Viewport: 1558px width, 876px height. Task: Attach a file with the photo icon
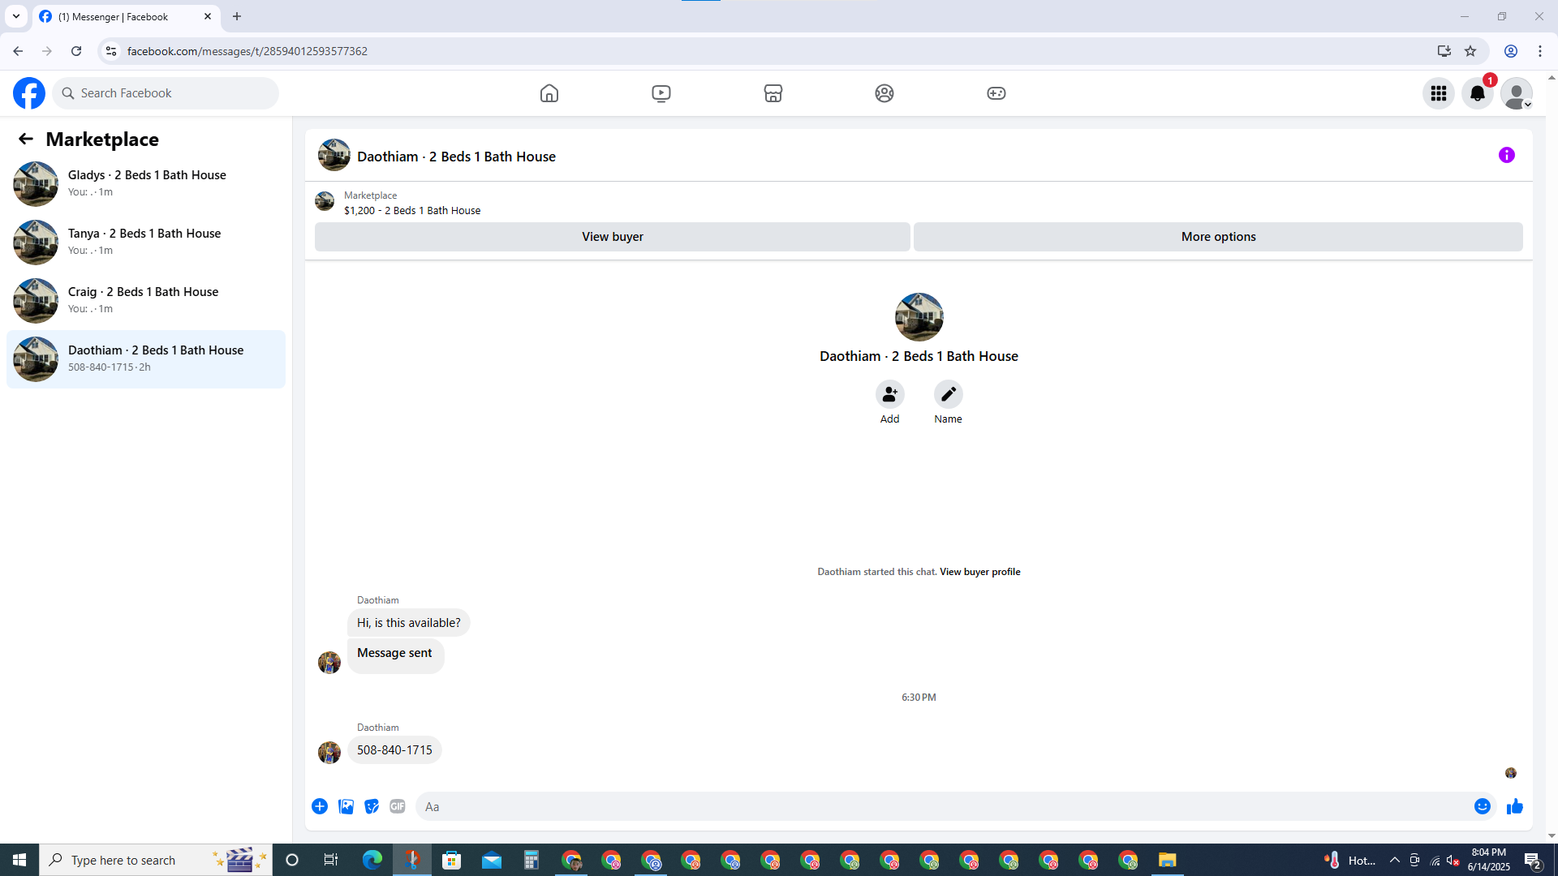(x=346, y=806)
